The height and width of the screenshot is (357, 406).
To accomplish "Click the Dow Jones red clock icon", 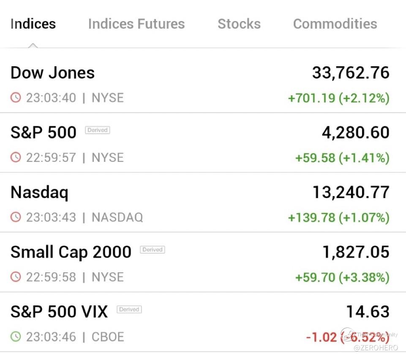I will point(16,98).
